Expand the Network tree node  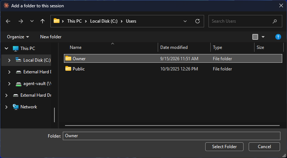7,107
